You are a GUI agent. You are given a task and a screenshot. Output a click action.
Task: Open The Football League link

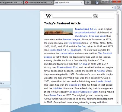point(105,53)
